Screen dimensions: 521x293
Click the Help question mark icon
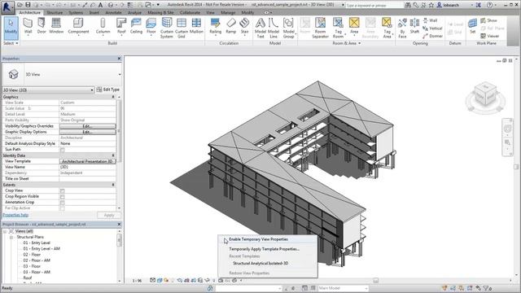click(490, 5)
